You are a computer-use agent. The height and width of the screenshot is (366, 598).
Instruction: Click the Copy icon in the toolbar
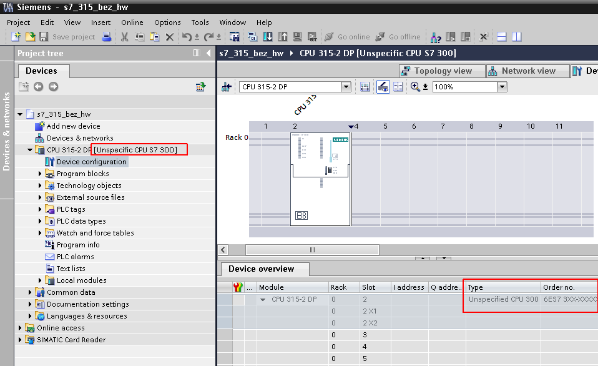[140, 37]
